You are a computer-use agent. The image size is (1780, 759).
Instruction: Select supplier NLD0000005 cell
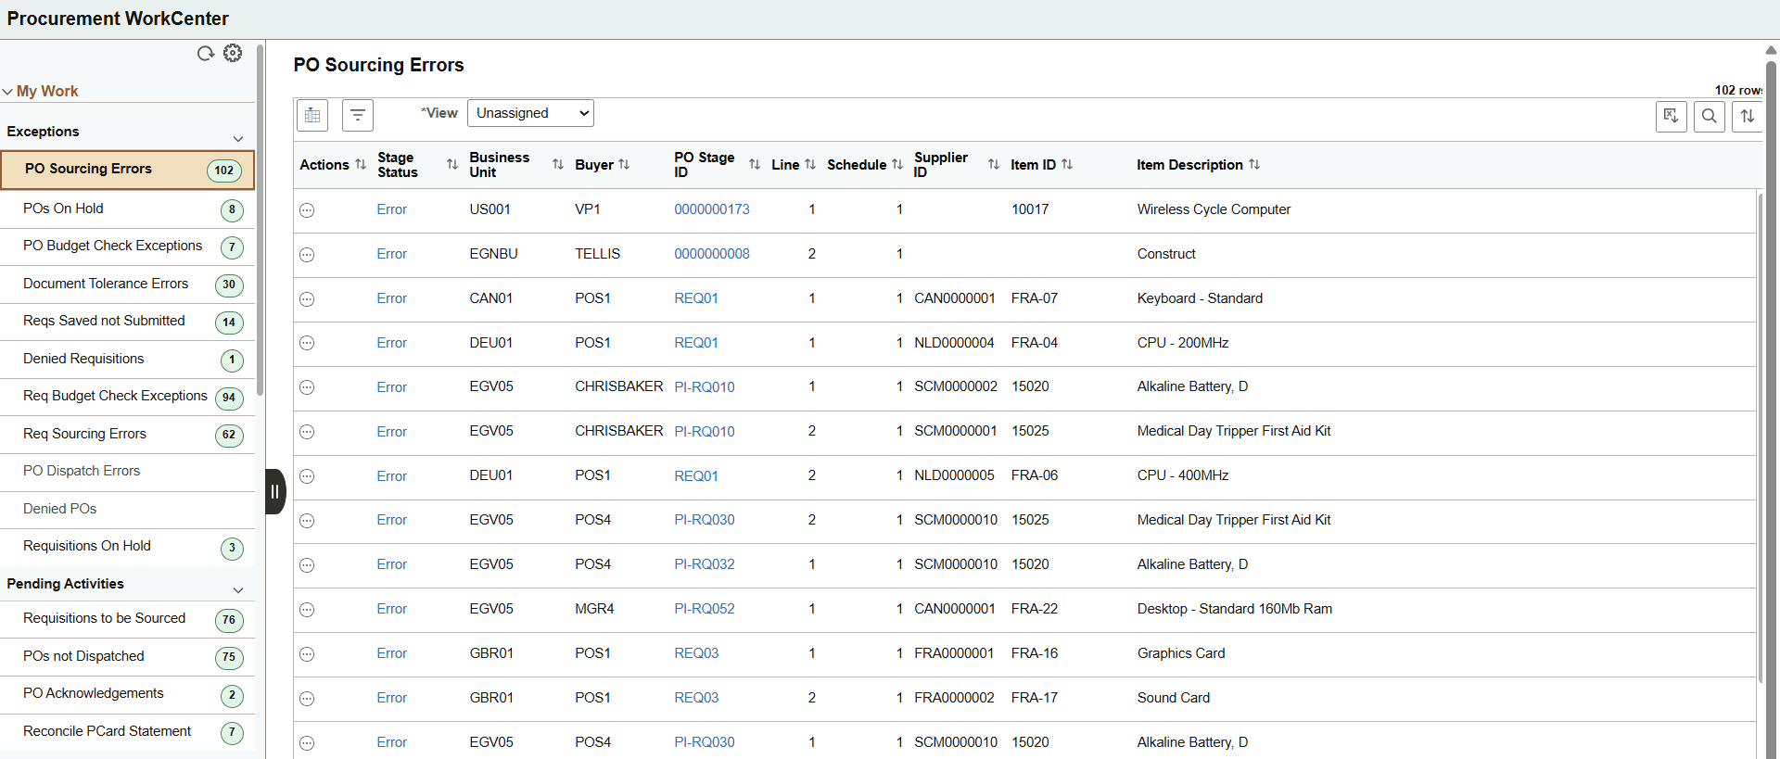[x=954, y=475]
